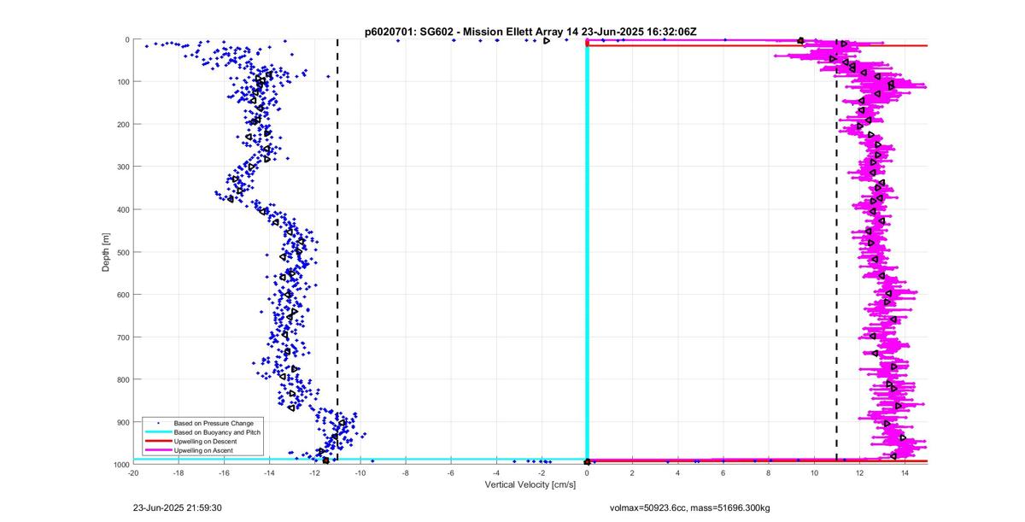This screenshot has height=522, width=1025.
Task: Click the '-6' velocity axis tick label
Action: click(x=451, y=472)
